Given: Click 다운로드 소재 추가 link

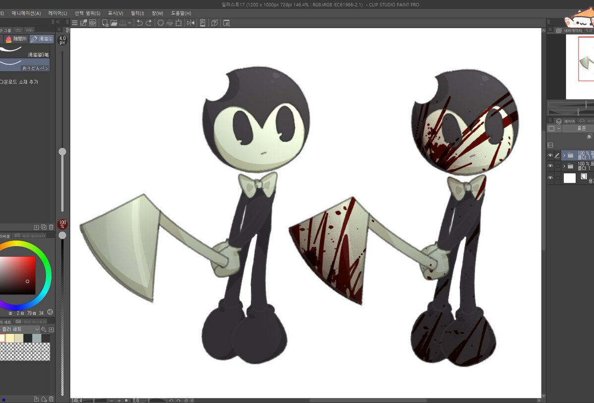Looking at the screenshot, I should 19,82.
